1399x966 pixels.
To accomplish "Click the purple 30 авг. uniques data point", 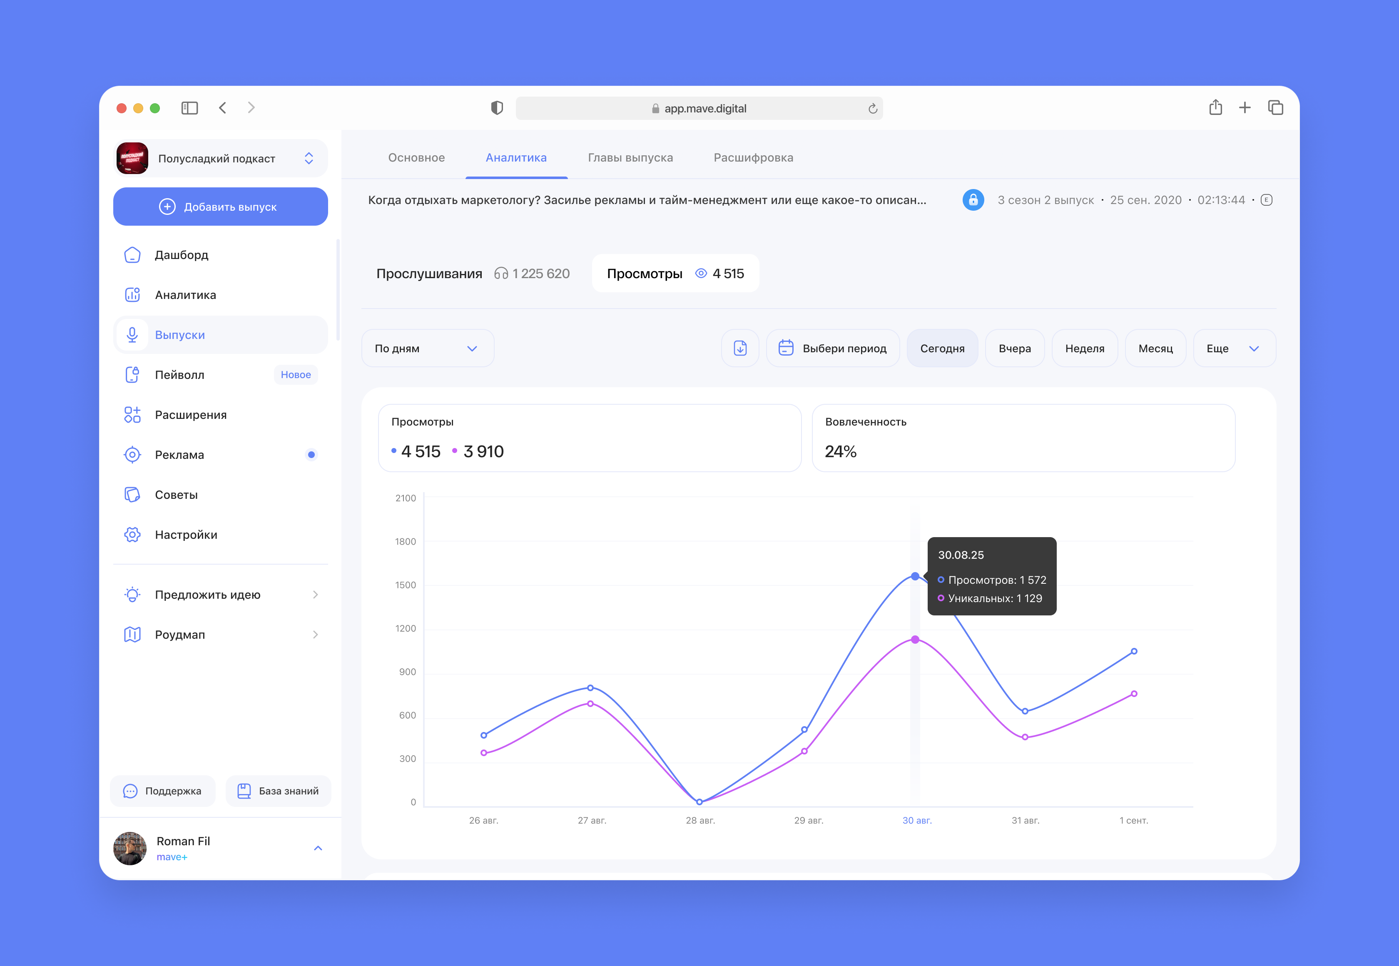I will [x=915, y=640].
